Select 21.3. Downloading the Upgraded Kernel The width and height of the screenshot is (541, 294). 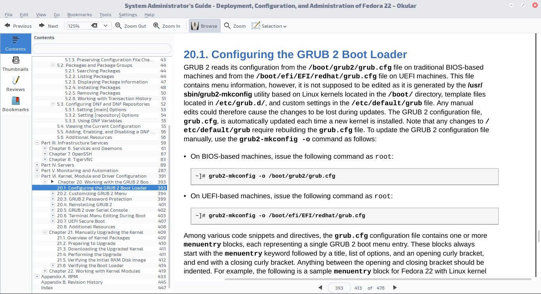pos(100,249)
